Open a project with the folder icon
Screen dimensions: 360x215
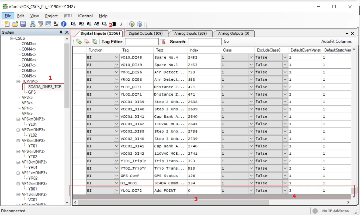tap(15, 24)
